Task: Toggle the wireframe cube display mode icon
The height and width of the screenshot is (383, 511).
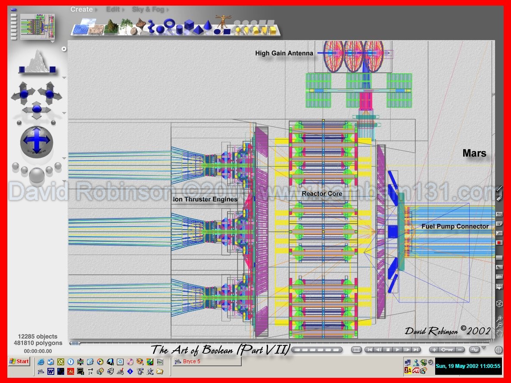Action: (499, 304)
